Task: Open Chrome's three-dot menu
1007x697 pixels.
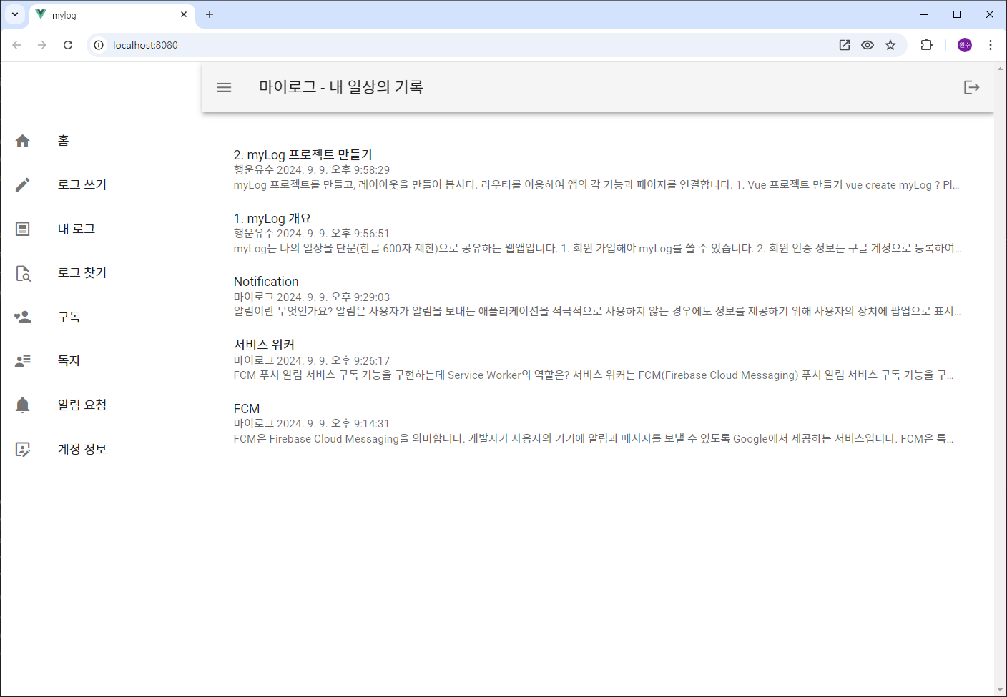Action: pyautogui.click(x=991, y=44)
